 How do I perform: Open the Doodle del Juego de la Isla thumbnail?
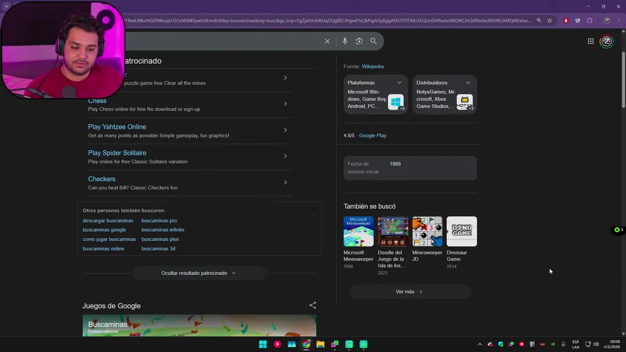coord(393,231)
